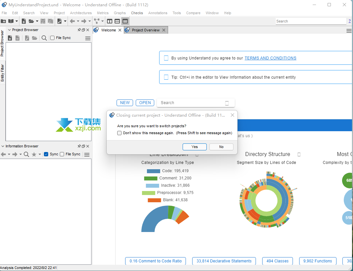Screen dimensions: 353x271
Task: Click the new project icon in main toolbar
Action: [x=3, y=21]
